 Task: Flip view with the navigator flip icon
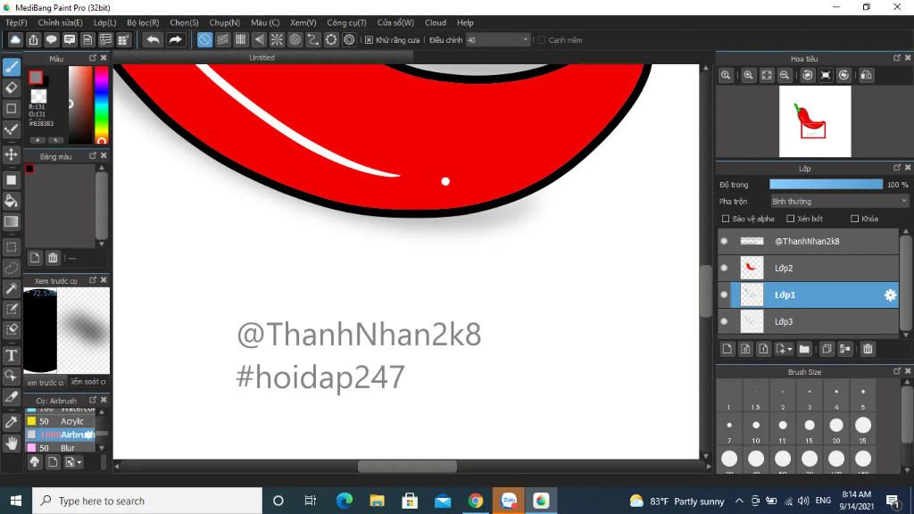[x=866, y=75]
